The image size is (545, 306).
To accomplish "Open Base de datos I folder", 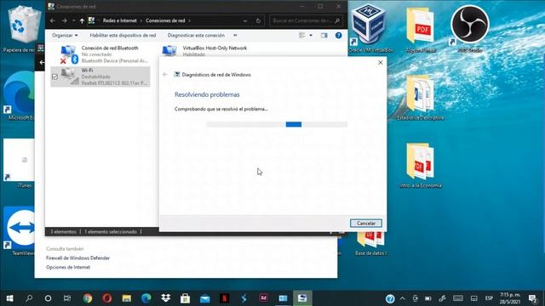I will (370, 244).
